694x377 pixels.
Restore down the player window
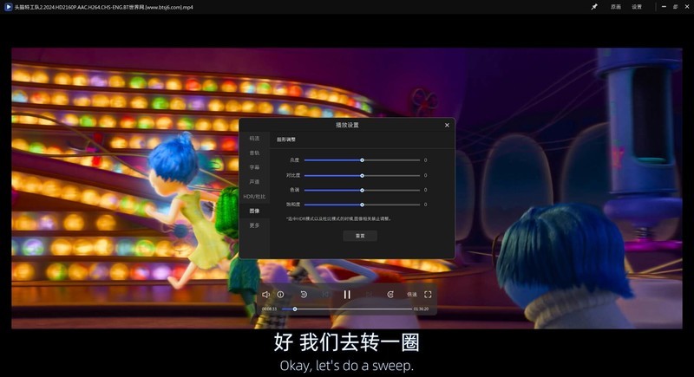pyautogui.click(x=676, y=7)
